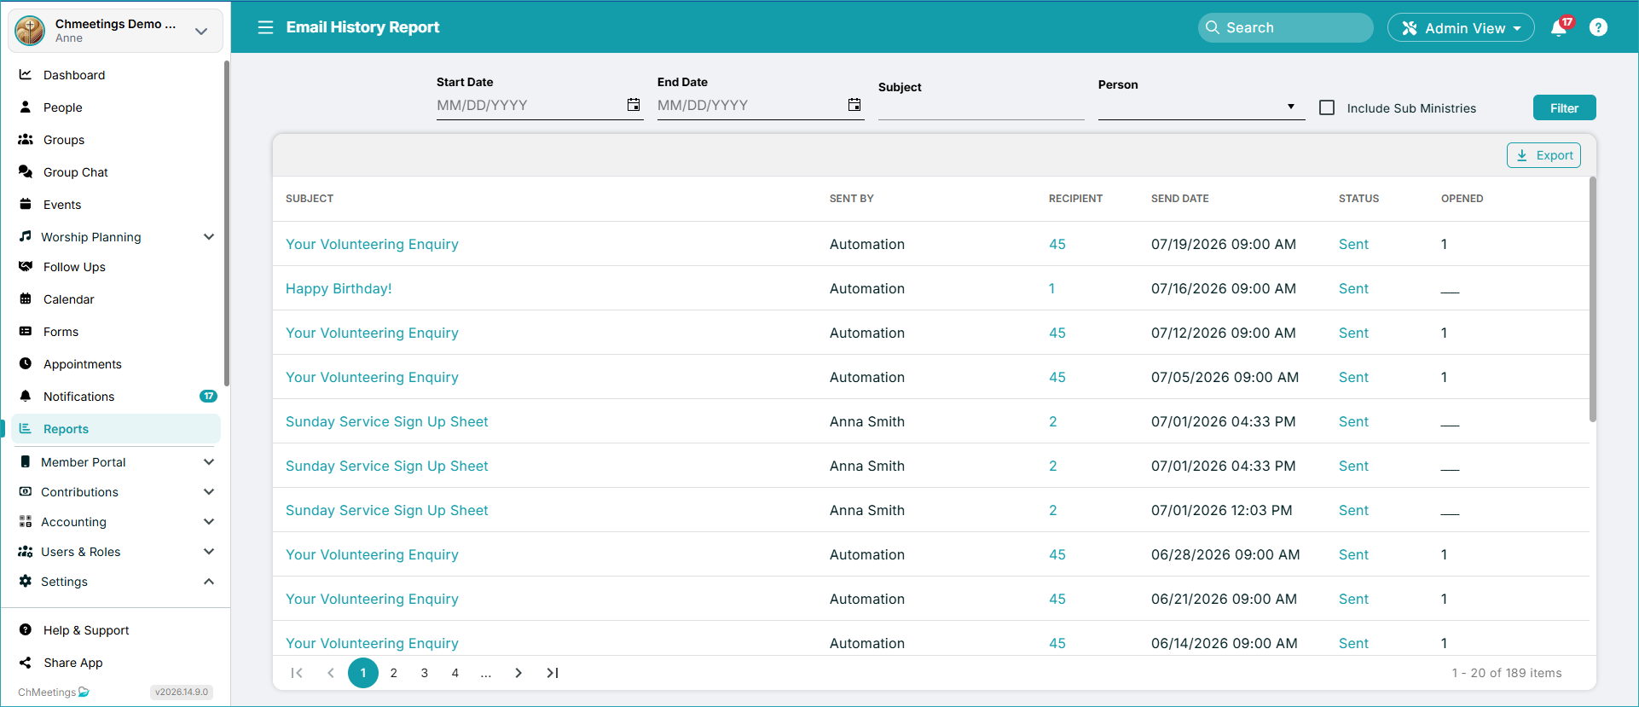The width and height of the screenshot is (1639, 707).
Task: Click the Forms icon in sidebar
Action: pyautogui.click(x=26, y=332)
